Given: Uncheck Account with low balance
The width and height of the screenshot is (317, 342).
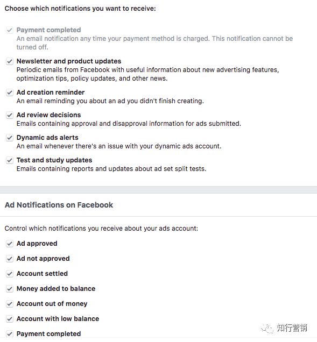Looking at the screenshot, I should [x=10, y=319].
